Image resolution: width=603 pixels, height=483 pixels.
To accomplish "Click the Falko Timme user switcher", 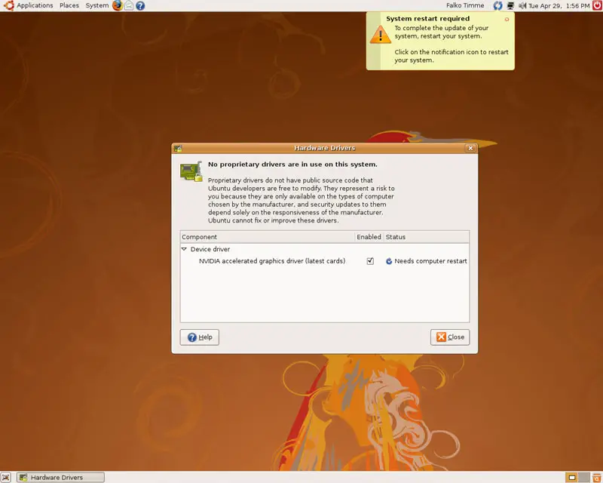I will tap(465, 5).
